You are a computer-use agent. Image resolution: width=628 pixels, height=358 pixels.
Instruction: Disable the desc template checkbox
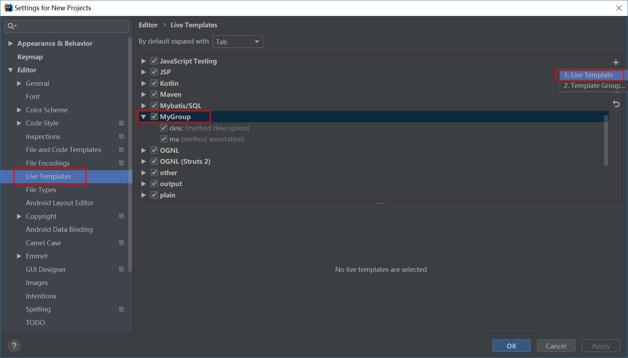pos(164,128)
